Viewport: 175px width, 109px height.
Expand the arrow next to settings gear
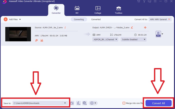tap(95, 103)
